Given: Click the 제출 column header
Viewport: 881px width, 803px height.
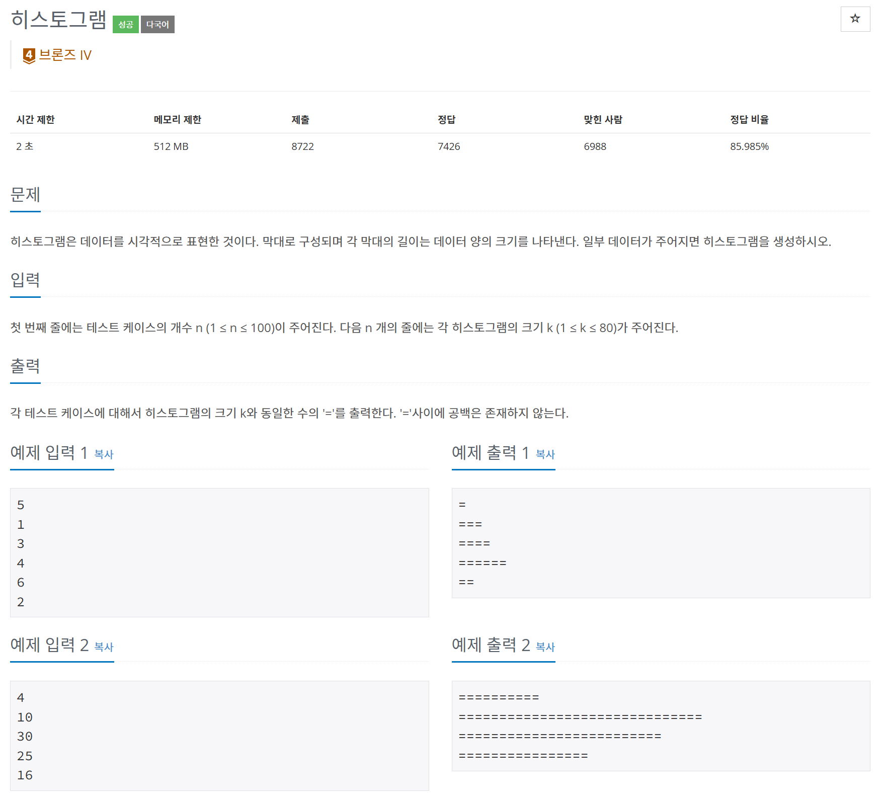Looking at the screenshot, I should click(x=300, y=119).
